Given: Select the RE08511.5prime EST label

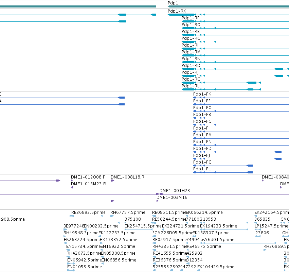Looking at the screenshot, I should tap(169, 213).
